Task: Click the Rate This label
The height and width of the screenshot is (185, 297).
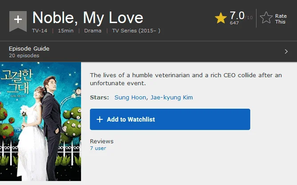Action: point(281,19)
